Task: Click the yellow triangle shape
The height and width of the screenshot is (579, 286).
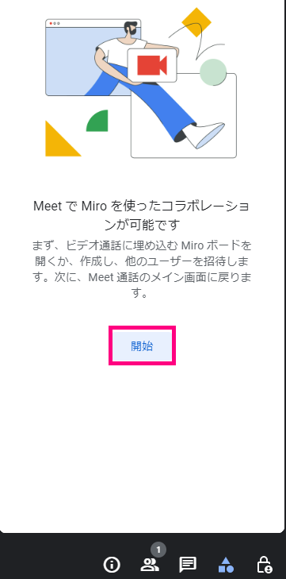Action: (62, 138)
